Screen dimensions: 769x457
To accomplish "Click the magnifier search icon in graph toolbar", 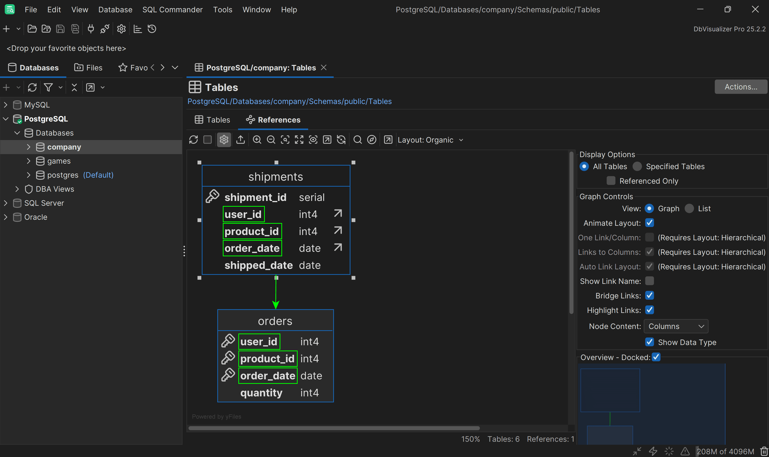I will click(x=357, y=140).
